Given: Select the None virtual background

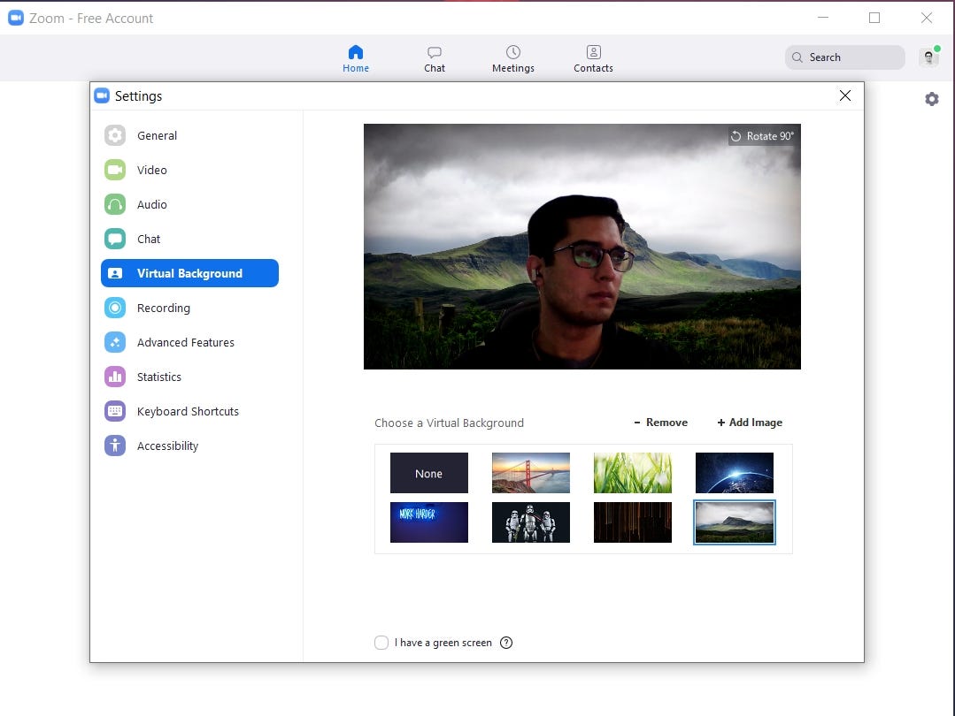Looking at the screenshot, I should pyautogui.click(x=428, y=473).
